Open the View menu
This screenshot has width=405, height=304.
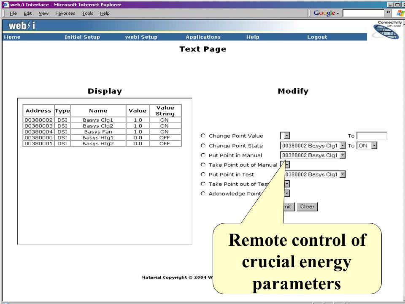click(x=43, y=13)
